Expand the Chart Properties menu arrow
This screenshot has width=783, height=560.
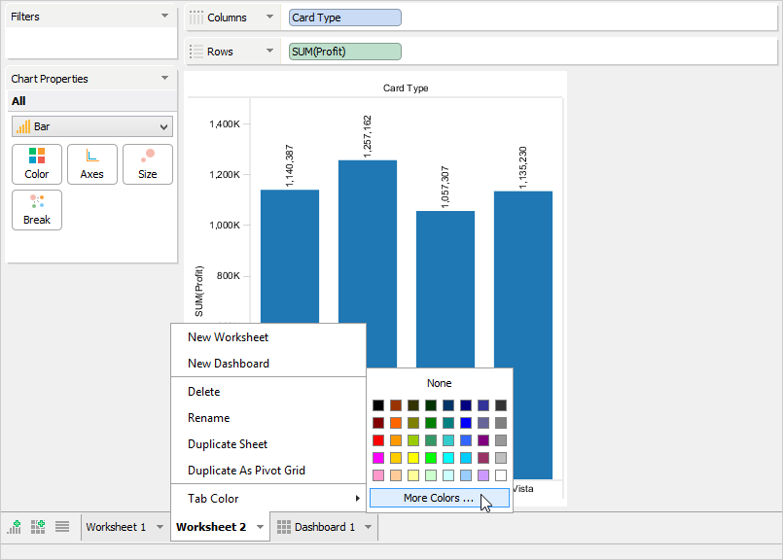coord(164,78)
